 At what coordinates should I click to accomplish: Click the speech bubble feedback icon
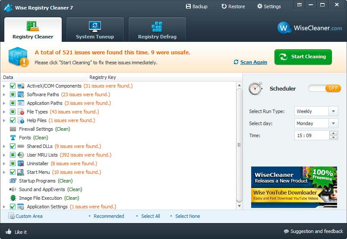click(x=287, y=232)
